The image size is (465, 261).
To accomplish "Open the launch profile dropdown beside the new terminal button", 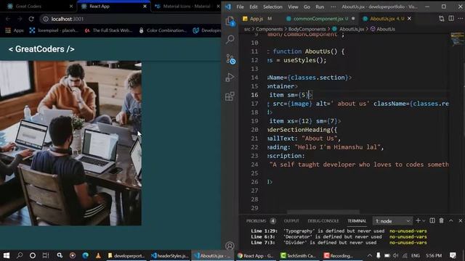I will [424, 221].
